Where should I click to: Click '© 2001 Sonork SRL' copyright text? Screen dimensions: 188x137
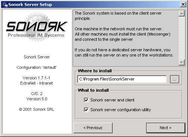click(37, 109)
